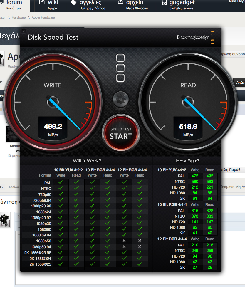Click the PAL format row label

48,183
